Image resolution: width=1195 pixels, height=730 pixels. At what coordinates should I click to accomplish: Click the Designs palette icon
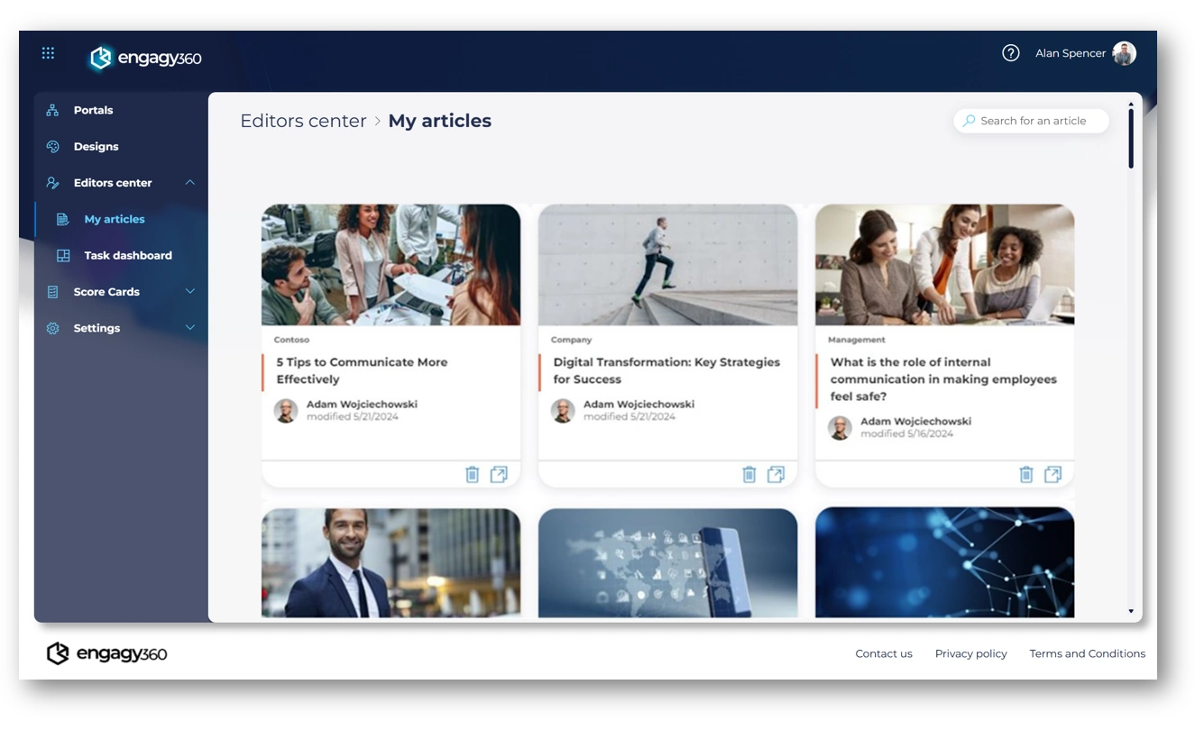pyautogui.click(x=53, y=147)
